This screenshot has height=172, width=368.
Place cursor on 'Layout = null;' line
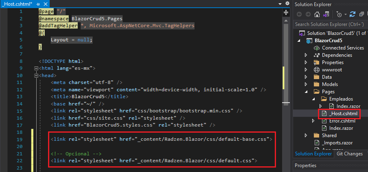coord(72,40)
